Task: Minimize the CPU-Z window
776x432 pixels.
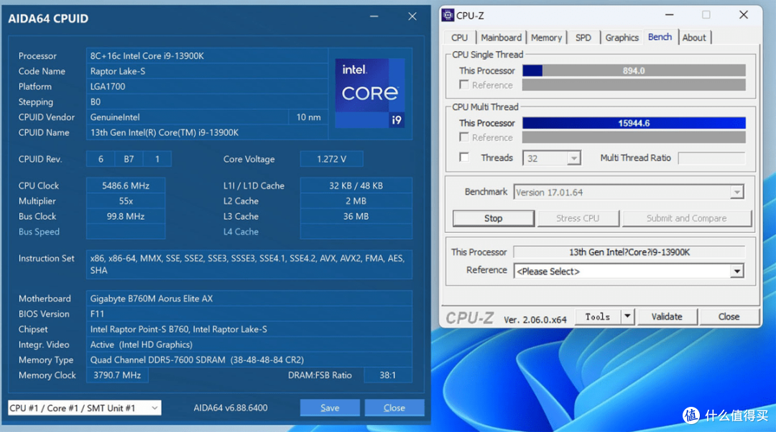Action: (669, 15)
